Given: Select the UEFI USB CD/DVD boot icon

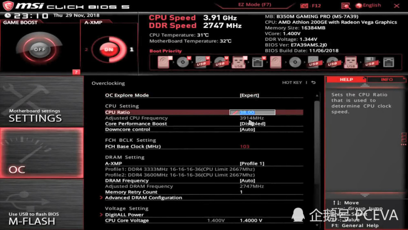Looking at the screenshot, I should pos(221,62).
